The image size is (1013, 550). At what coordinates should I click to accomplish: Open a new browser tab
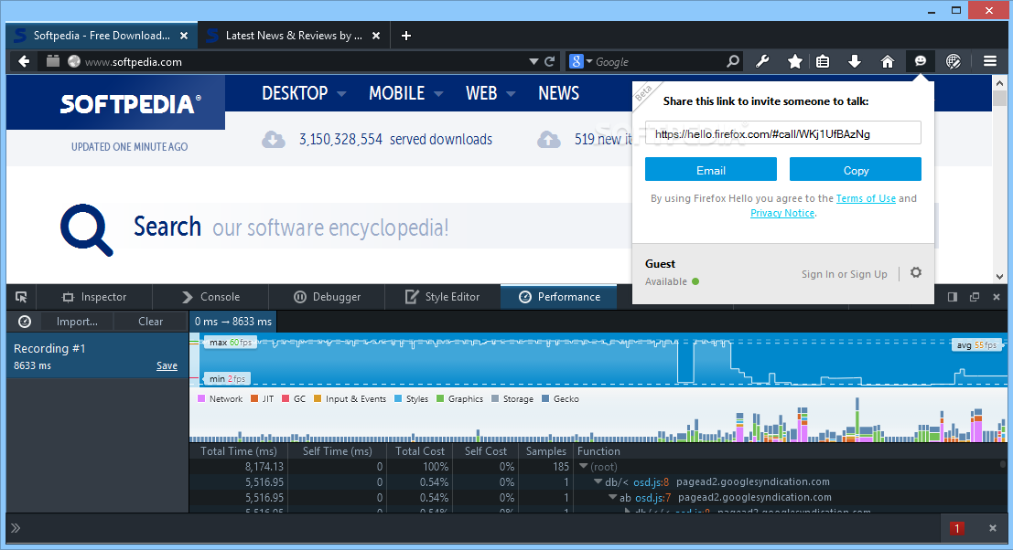(x=405, y=36)
